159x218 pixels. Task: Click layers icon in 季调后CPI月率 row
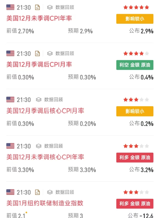[x=50, y=54]
